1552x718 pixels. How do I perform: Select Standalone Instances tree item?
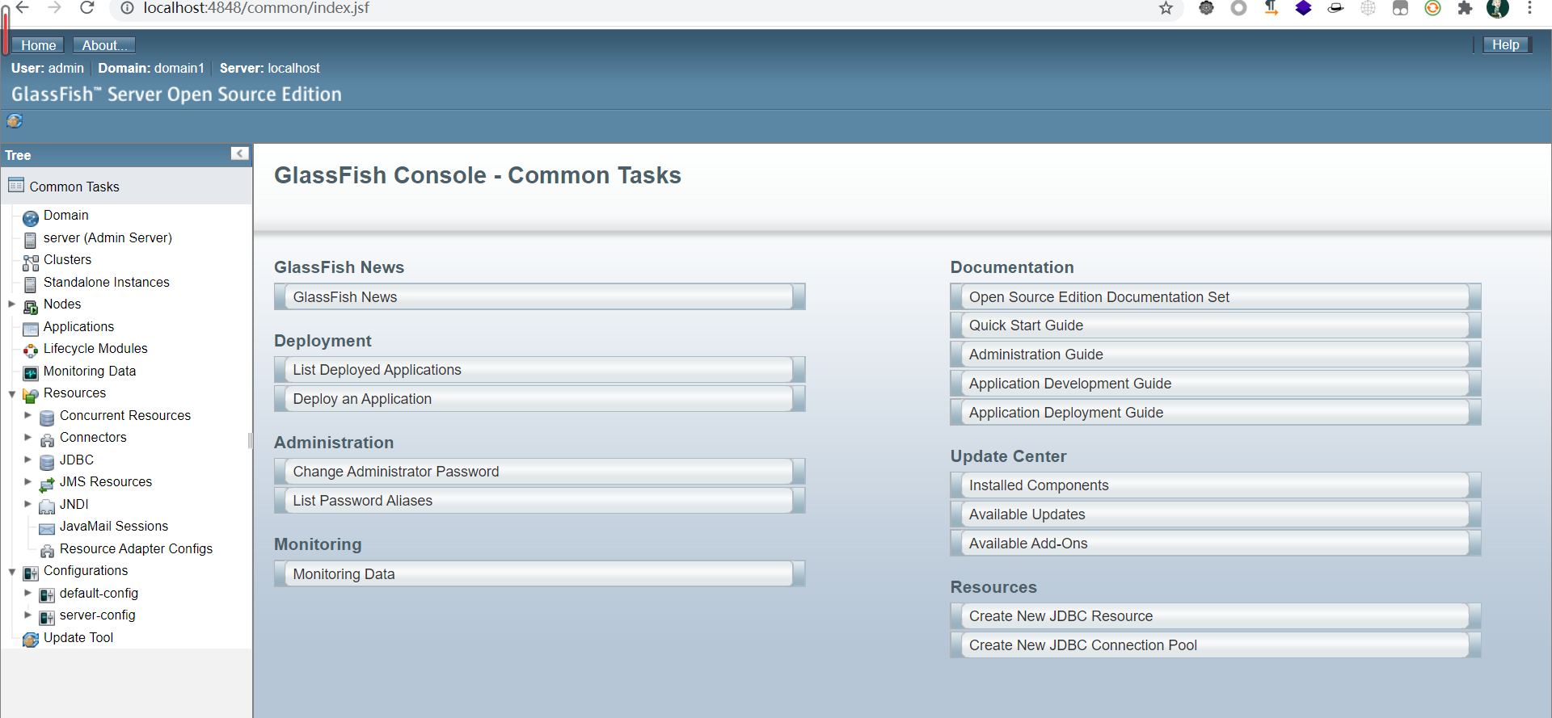pyautogui.click(x=107, y=282)
